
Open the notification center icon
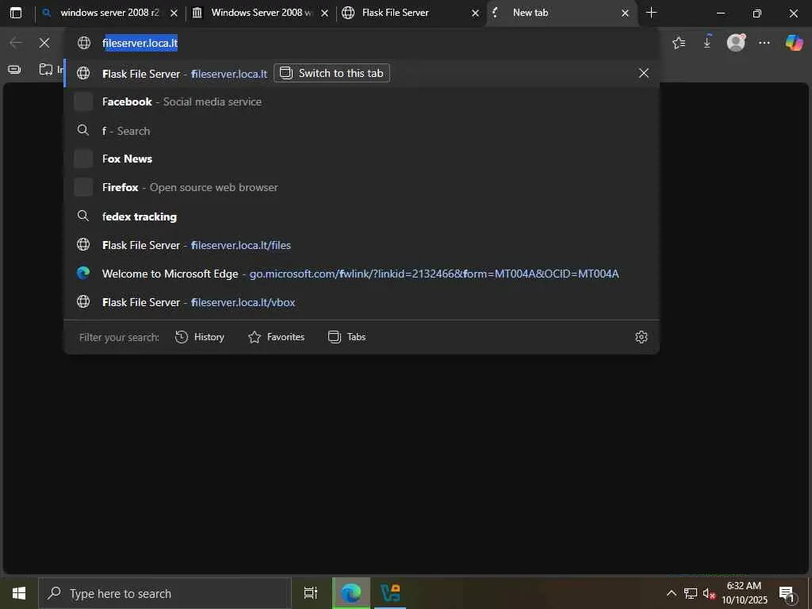(x=787, y=593)
